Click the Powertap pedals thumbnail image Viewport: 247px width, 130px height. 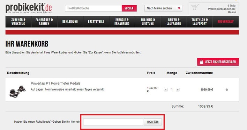coord(17,91)
